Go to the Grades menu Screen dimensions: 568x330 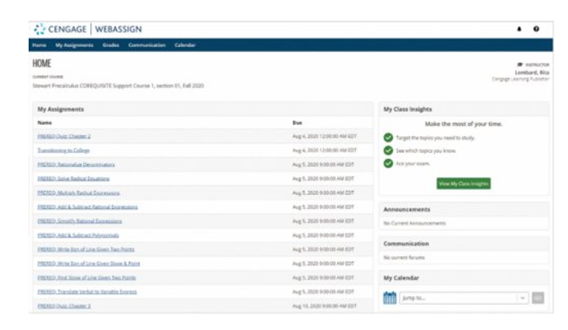(x=111, y=45)
